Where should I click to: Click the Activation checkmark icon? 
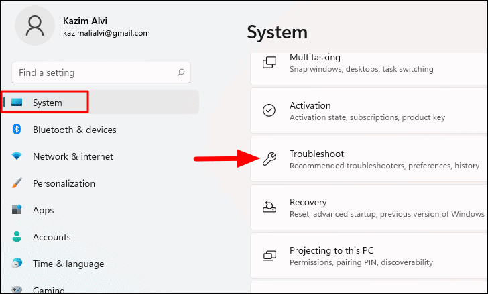269,110
